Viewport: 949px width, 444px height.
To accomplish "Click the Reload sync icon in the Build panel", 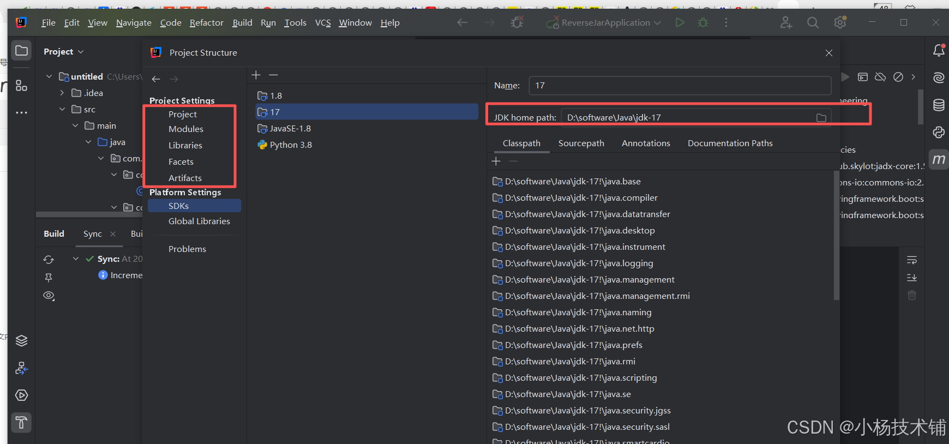I will (x=49, y=260).
